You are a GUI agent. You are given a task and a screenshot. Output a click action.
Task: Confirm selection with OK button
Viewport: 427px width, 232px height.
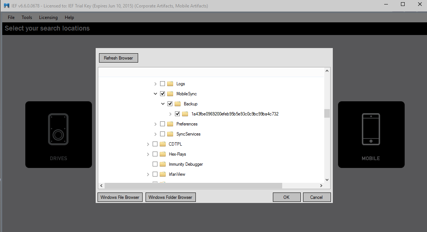click(x=287, y=197)
